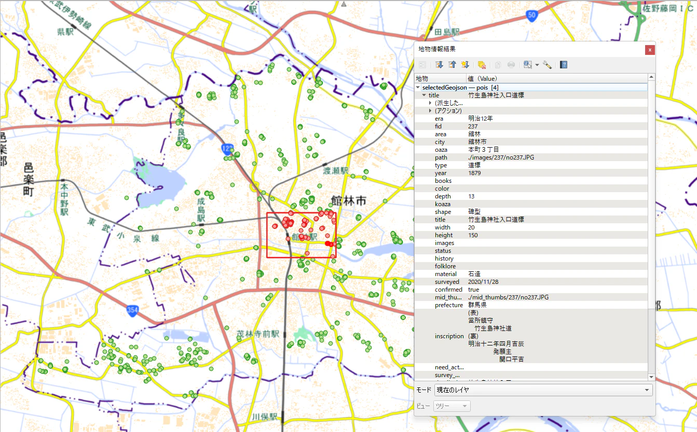Viewport: 697px width, 432px height.
Task: Select the surveyed row 2020/11/28
Action: 531,282
